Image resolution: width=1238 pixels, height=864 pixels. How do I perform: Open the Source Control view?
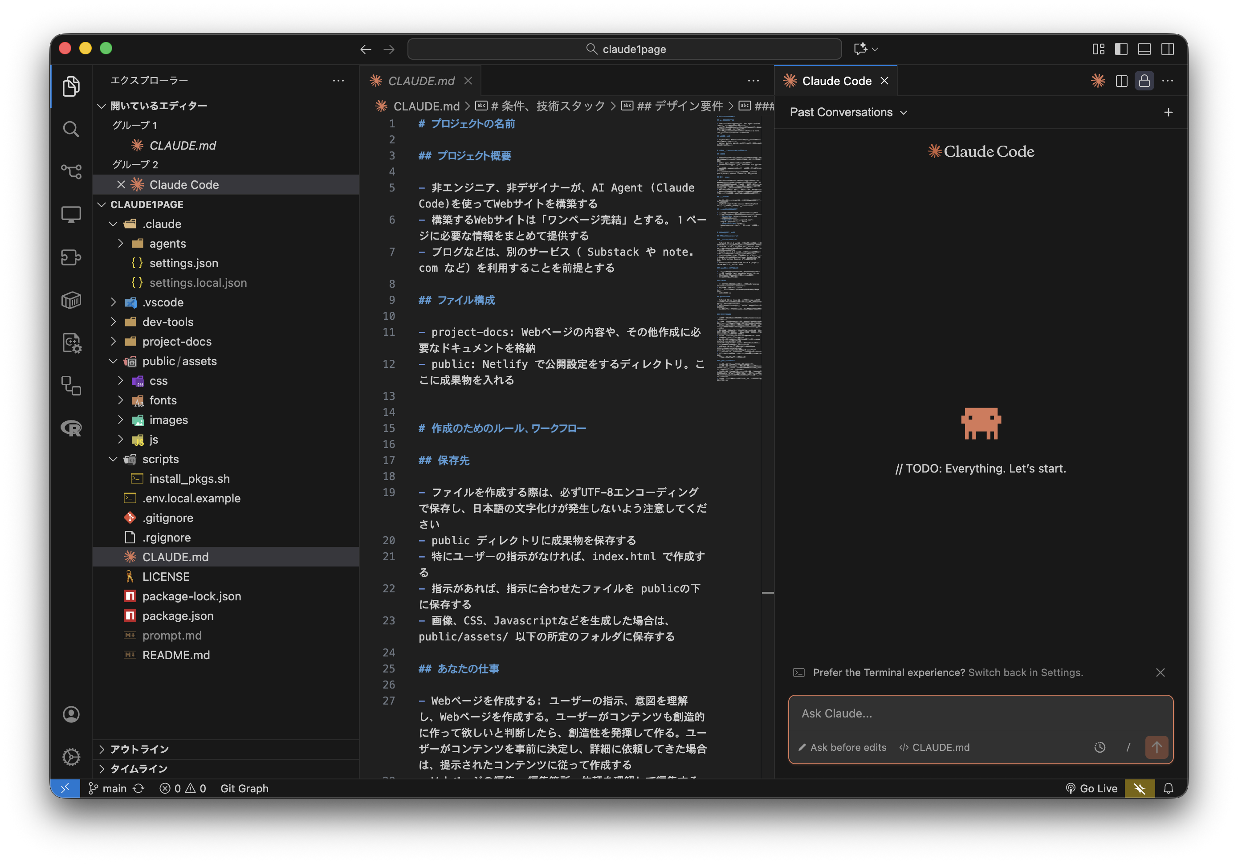72,171
